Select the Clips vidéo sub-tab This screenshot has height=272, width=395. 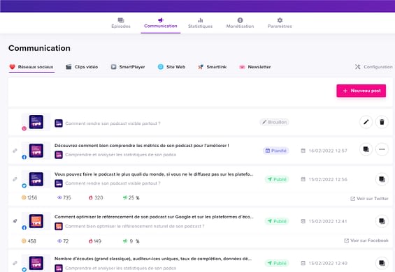(82, 67)
